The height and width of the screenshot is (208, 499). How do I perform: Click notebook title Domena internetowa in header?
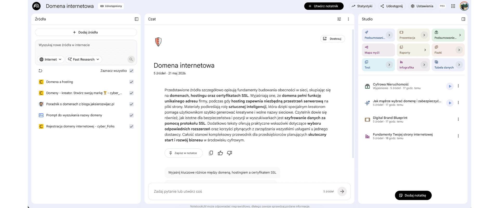(x=70, y=6)
